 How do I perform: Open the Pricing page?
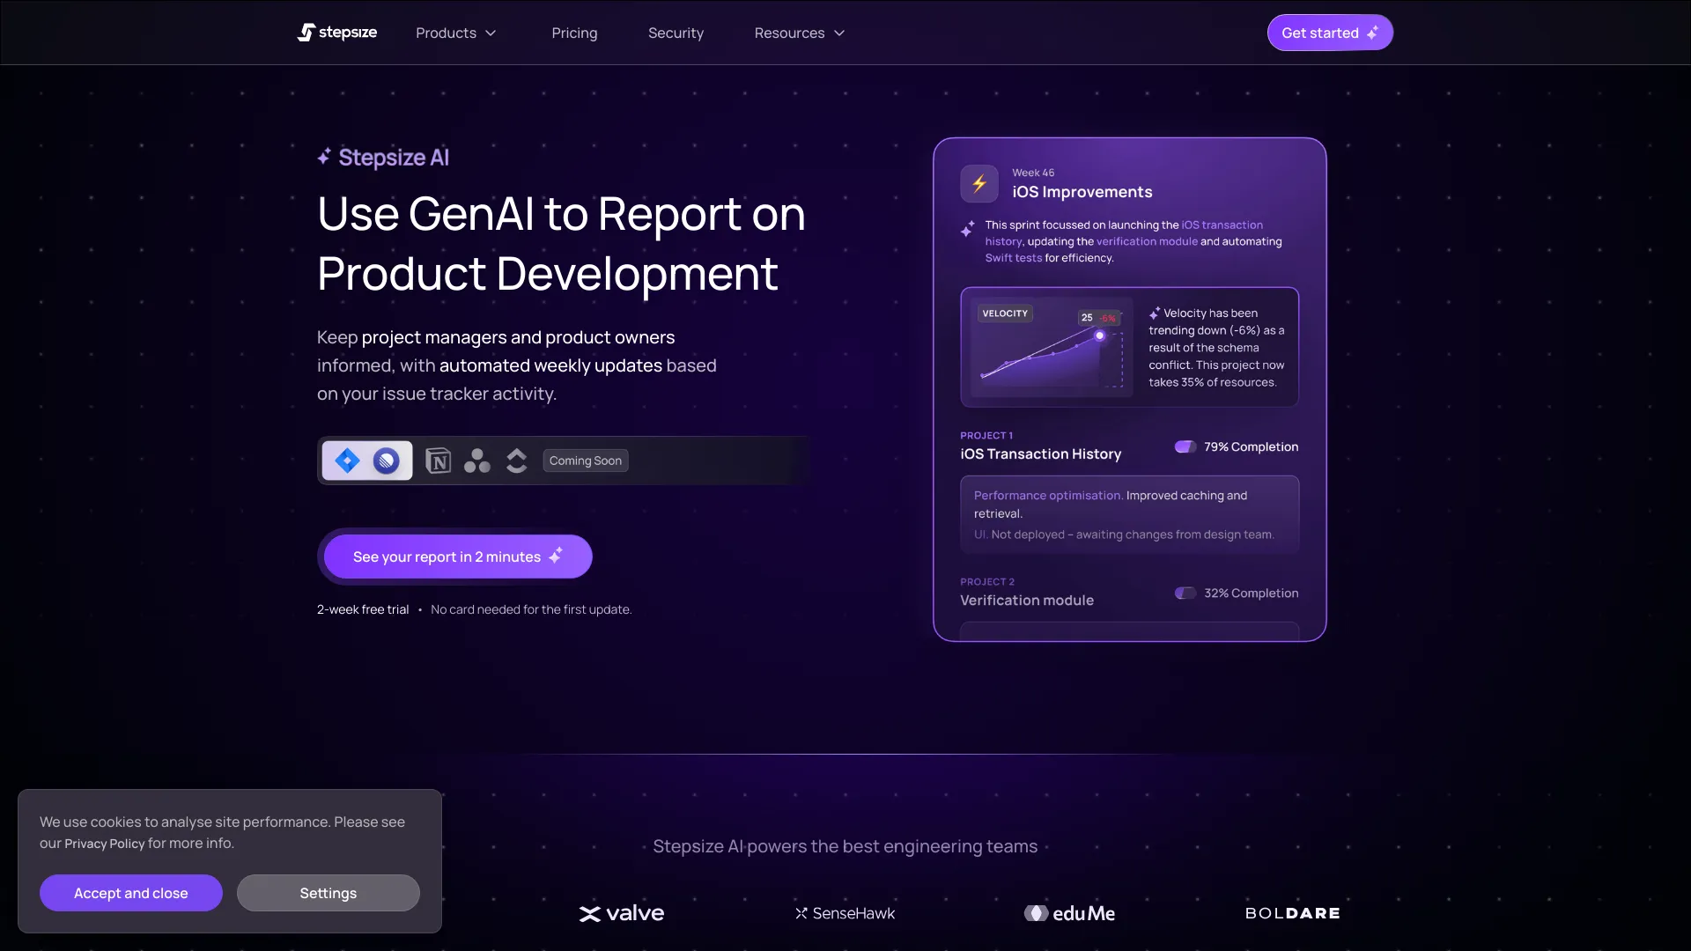[574, 33]
